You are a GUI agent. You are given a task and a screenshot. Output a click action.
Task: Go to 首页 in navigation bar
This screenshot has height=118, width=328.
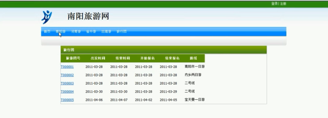tap(47, 32)
